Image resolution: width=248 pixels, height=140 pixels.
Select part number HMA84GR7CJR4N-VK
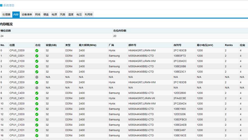142,98
